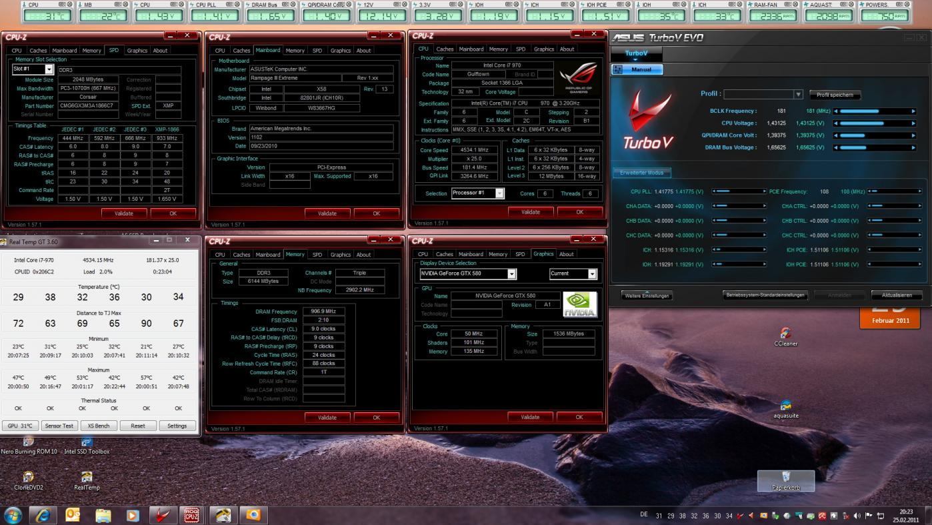Open the network tray icon
Screen dimensions: 932x525
coord(880,516)
